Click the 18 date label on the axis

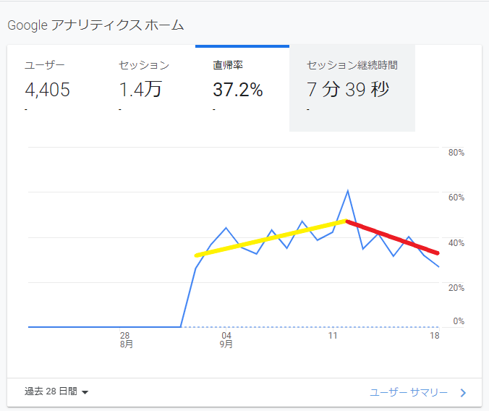[434, 336]
